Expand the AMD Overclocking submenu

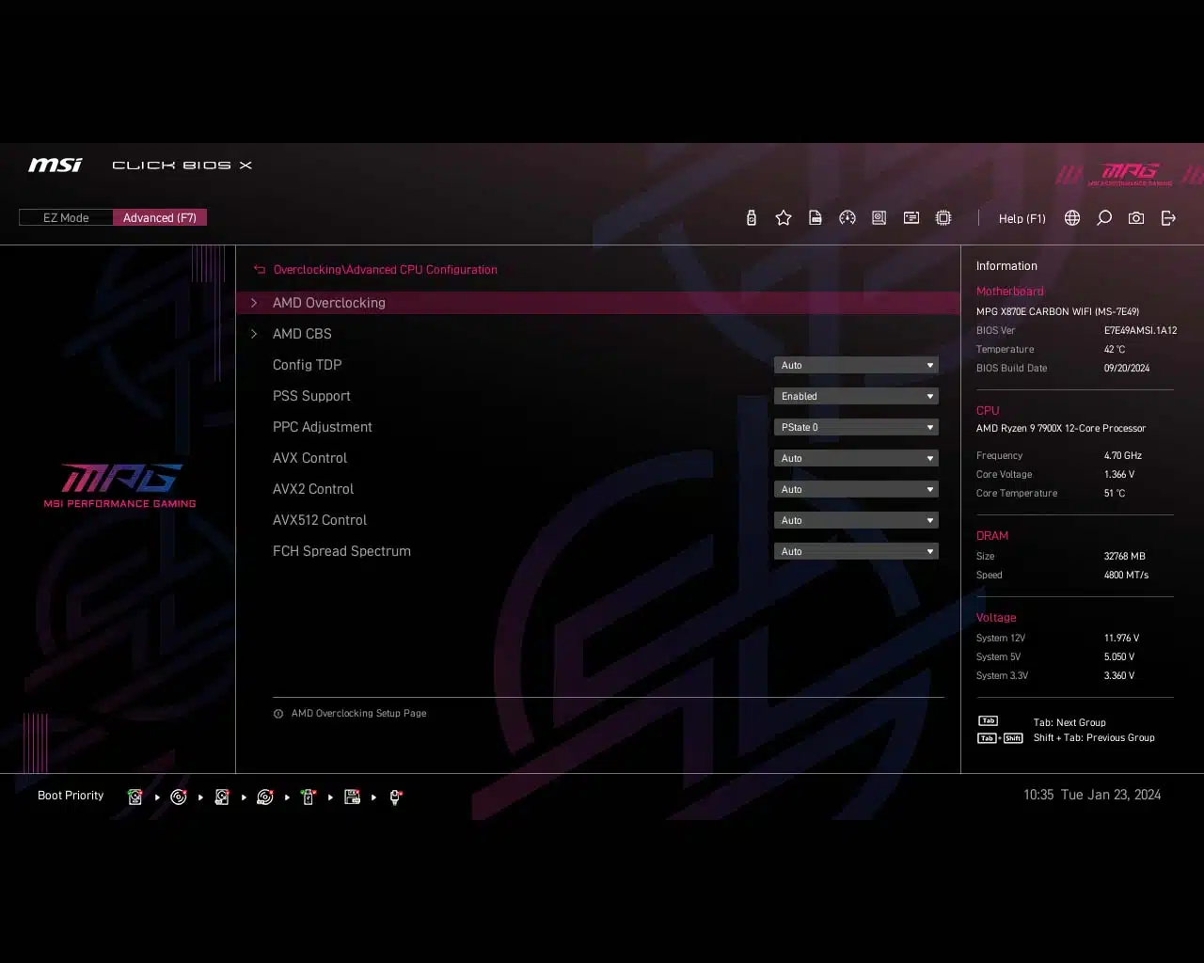598,303
